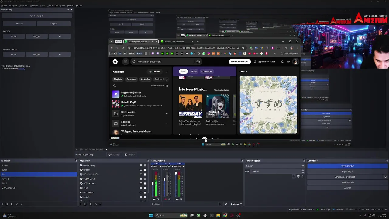
Task: Go to Spotify home icon in captured browser
Action: (125, 61)
